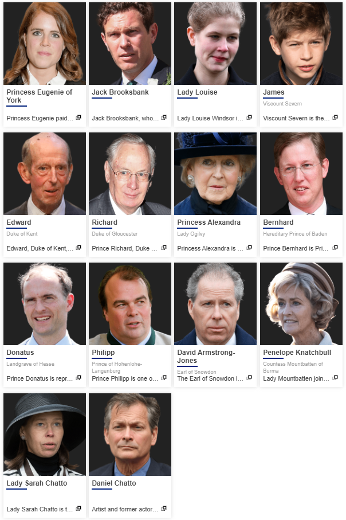Click expand icon on Prince Bernhard card
346x520 pixels.
335,248
